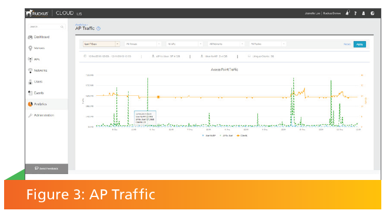The image size is (386, 217).
Task: Click the Events flag icon
Action: pos(31,93)
